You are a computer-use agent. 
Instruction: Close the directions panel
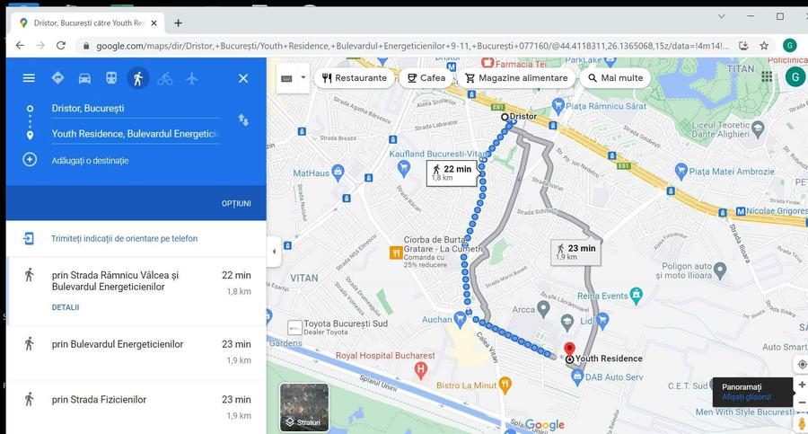pos(243,78)
